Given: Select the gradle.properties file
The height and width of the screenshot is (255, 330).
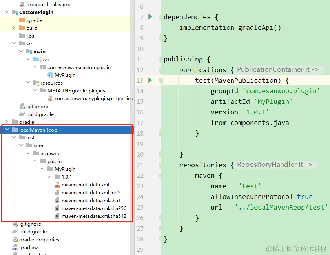Looking at the screenshot, I should click(39, 239).
